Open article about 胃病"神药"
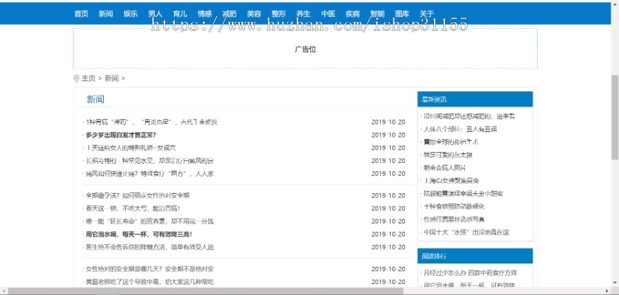This screenshot has height=295, width=619. pyautogui.click(x=151, y=122)
